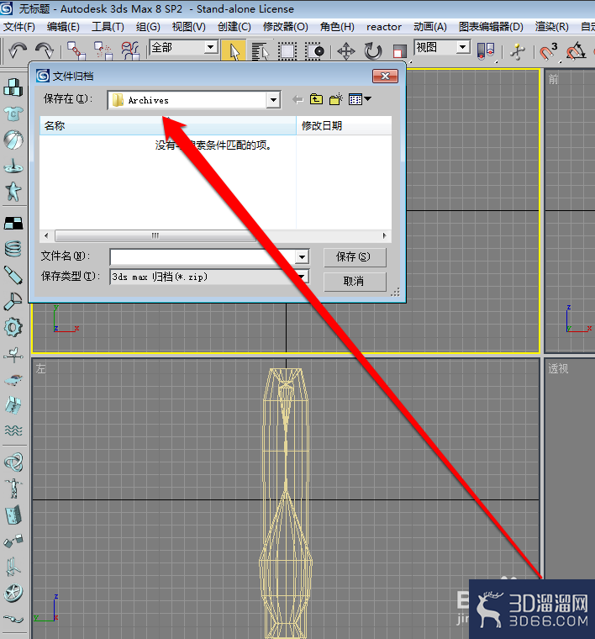Click the reactor motor gear icon
The height and width of the screenshot is (639, 595).
coord(13,327)
